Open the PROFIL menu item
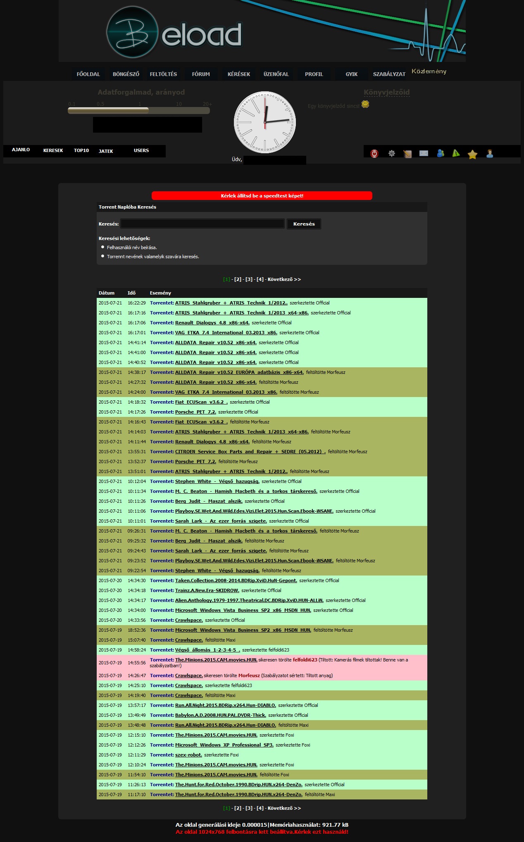Screen dimensions: 524x842 (314, 74)
